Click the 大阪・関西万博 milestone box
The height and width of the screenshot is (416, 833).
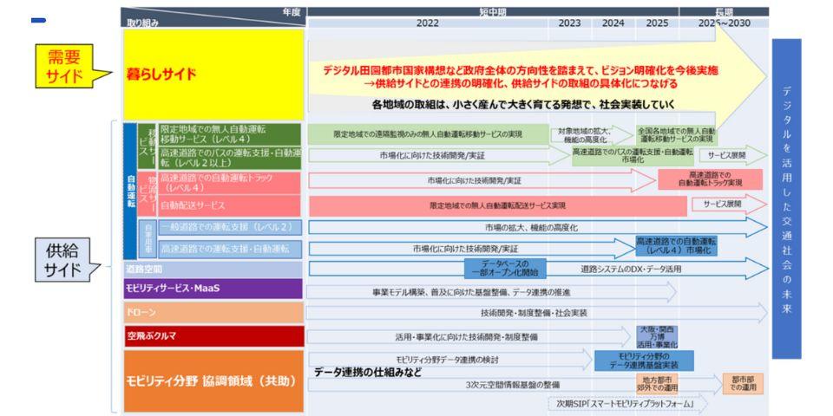click(657, 337)
